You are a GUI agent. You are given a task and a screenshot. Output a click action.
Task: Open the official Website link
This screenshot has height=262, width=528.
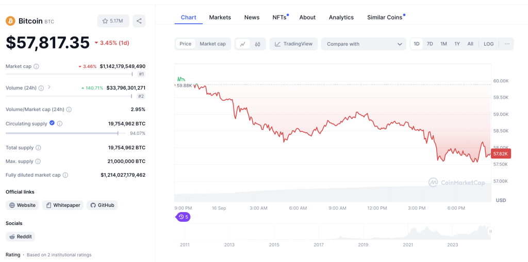click(22, 205)
